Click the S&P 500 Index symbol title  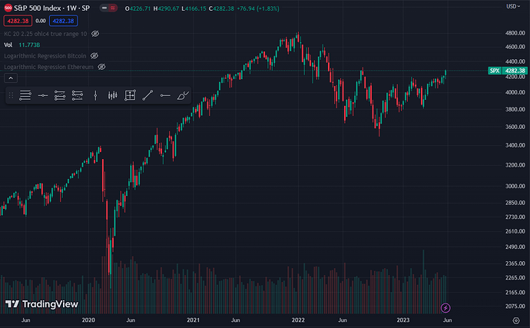coord(51,8)
